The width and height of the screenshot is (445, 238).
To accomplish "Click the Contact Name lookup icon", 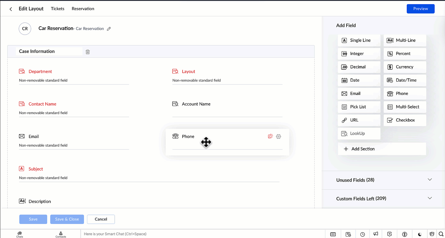I will click(x=22, y=104).
